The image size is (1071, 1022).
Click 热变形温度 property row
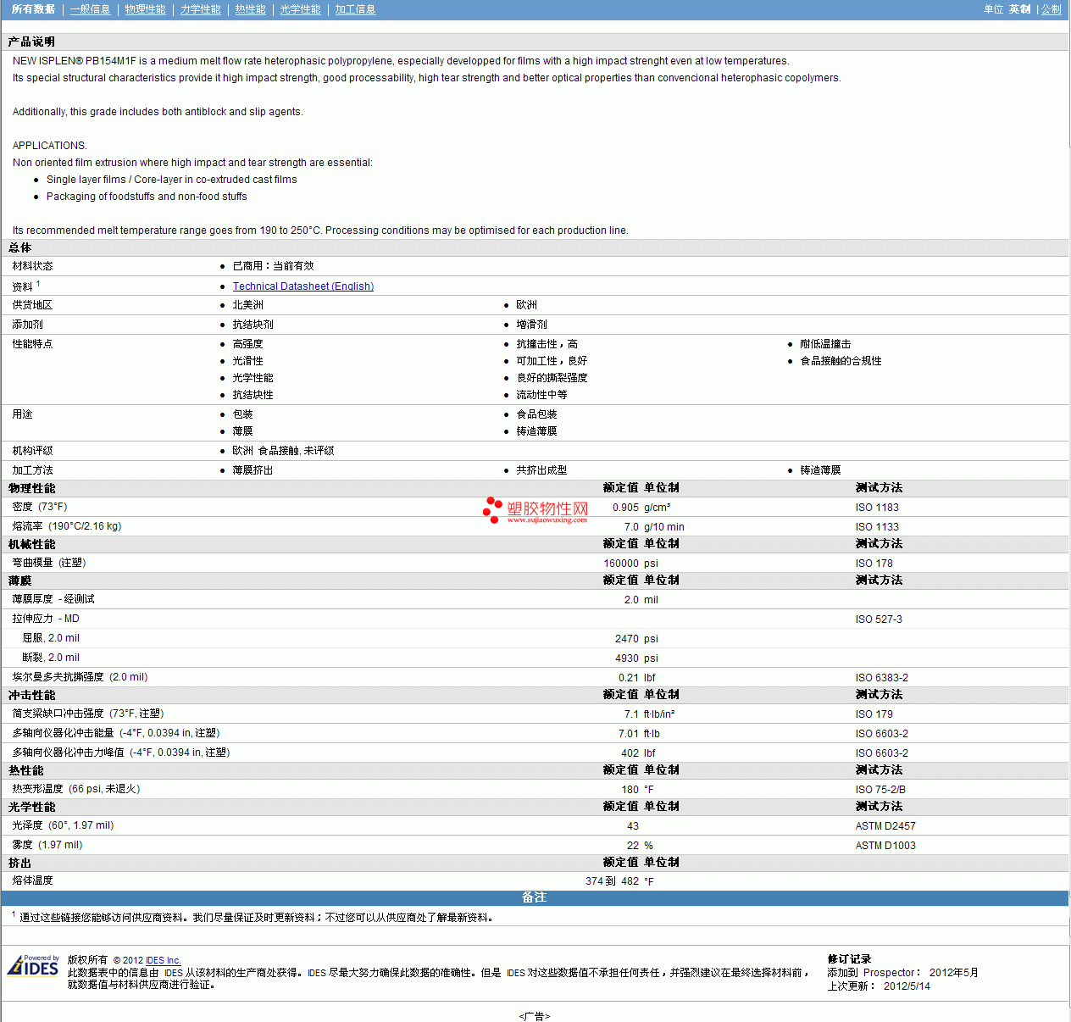tap(535, 789)
